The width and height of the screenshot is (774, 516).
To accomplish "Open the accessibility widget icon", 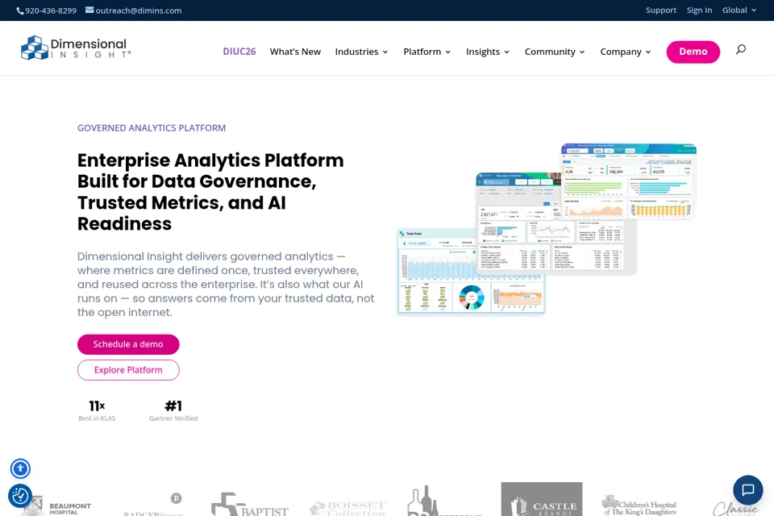I will pyautogui.click(x=20, y=468).
